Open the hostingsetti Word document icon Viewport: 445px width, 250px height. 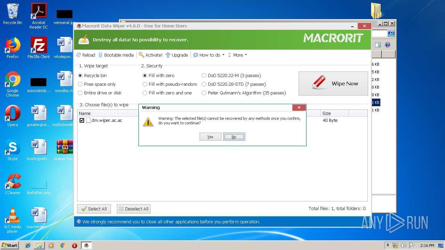pos(39,150)
